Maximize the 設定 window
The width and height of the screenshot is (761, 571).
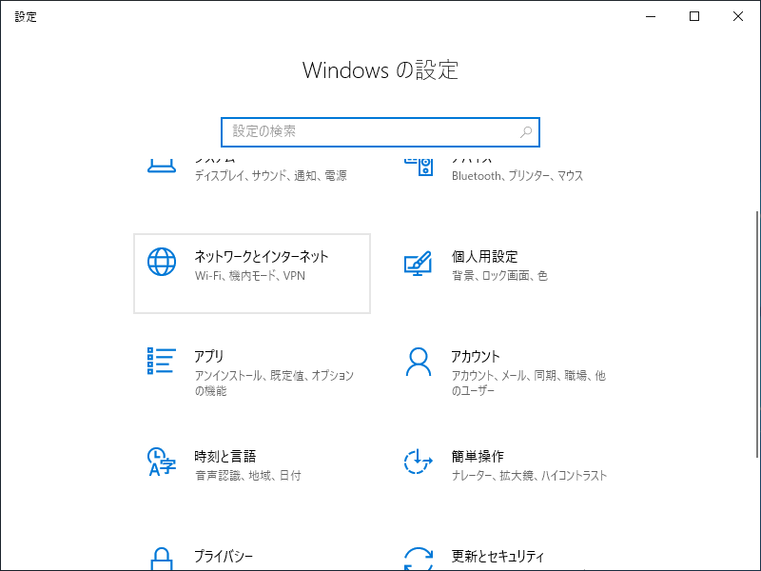[x=694, y=16]
